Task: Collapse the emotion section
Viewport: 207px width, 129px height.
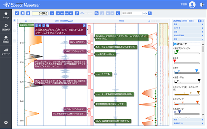Action: [x=188, y=39]
